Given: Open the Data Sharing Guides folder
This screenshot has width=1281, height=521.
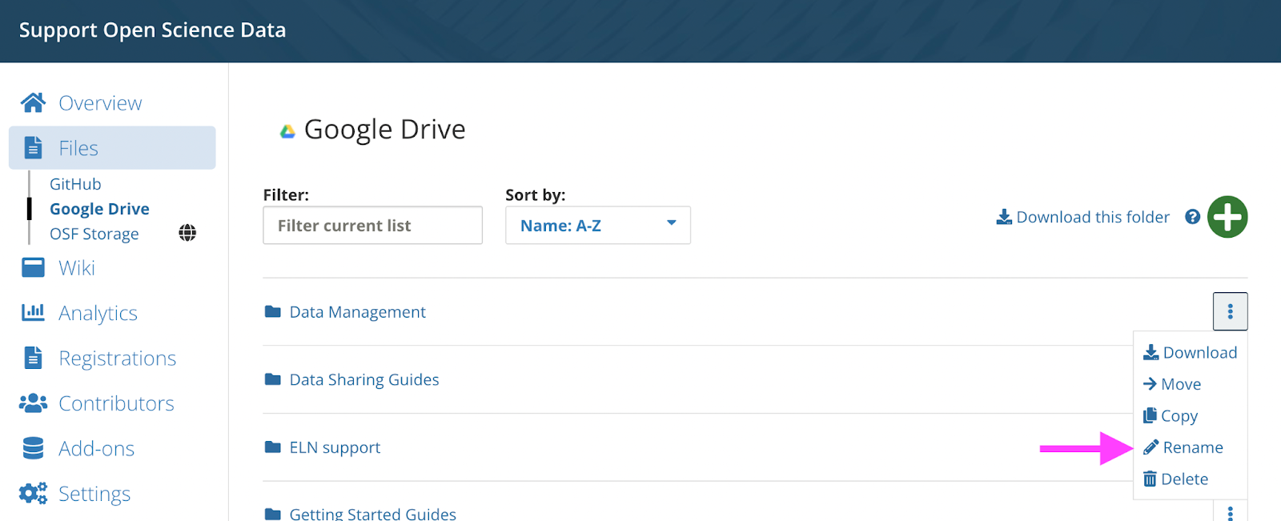Looking at the screenshot, I should [x=364, y=380].
